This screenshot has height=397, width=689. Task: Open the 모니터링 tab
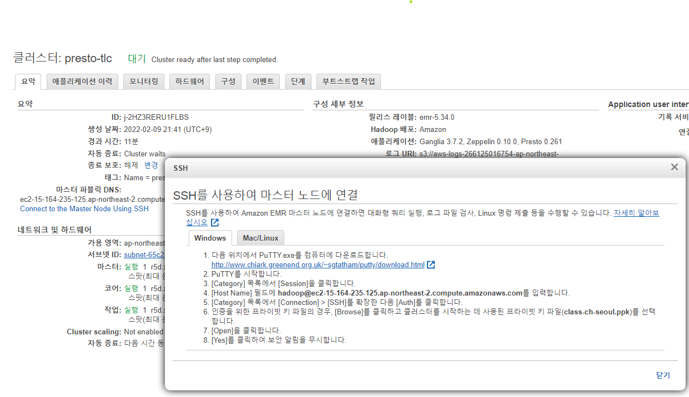(x=144, y=82)
